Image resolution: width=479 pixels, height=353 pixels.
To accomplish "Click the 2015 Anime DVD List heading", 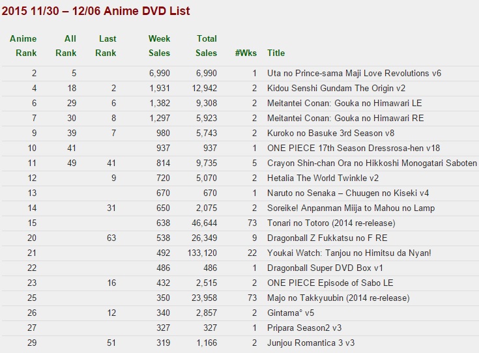I will [x=96, y=11].
